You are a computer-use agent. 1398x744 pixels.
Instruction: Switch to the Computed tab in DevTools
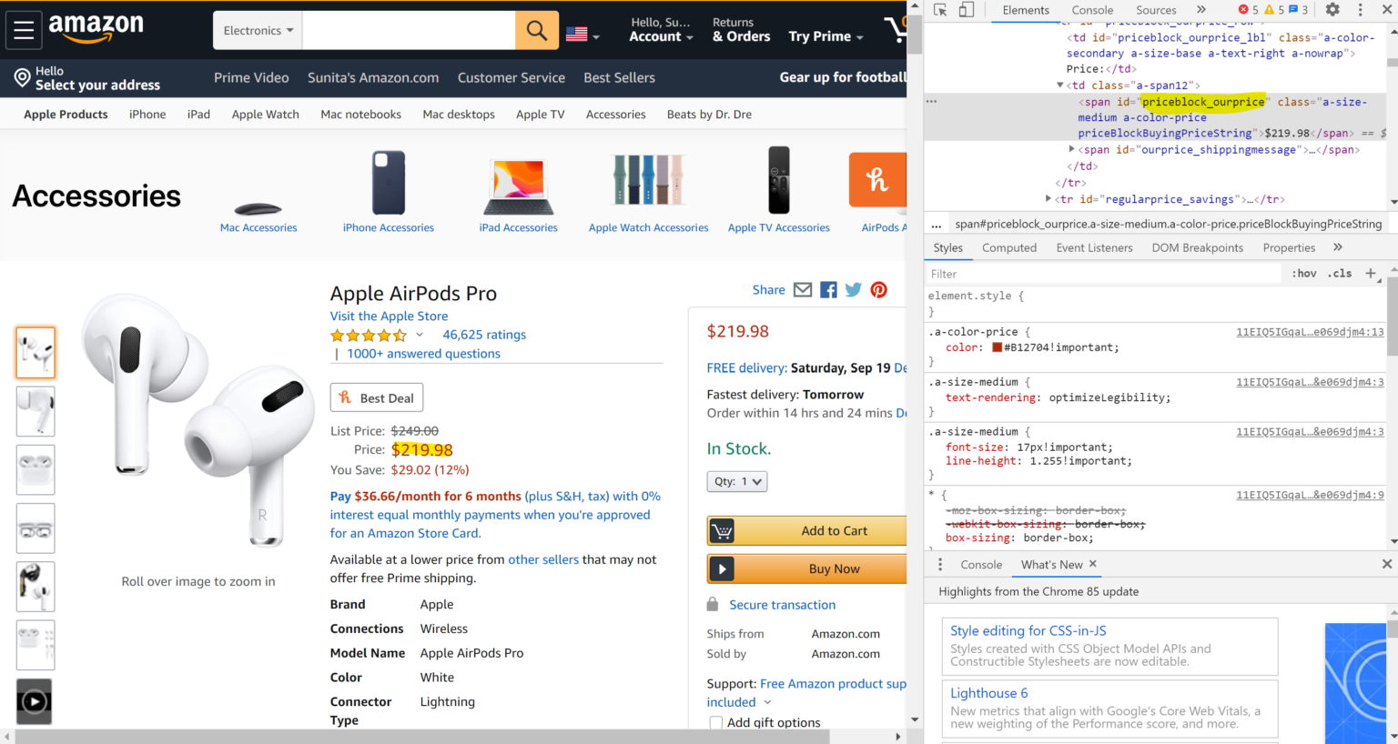click(1009, 247)
